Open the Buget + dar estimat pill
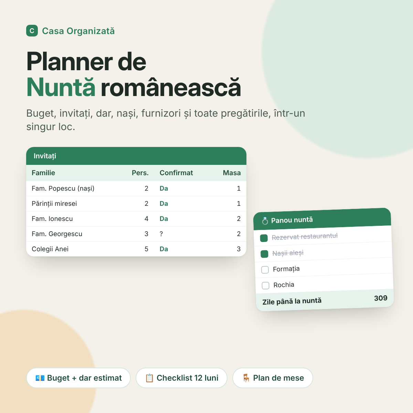The width and height of the screenshot is (413, 413). tap(78, 378)
